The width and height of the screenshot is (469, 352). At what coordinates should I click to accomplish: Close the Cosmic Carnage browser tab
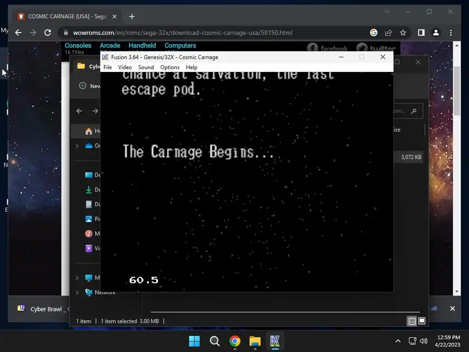click(x=114, y=16)
